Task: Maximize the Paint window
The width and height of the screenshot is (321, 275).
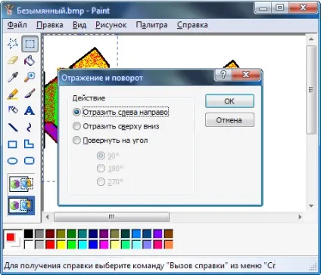Action: coord(280,8)
